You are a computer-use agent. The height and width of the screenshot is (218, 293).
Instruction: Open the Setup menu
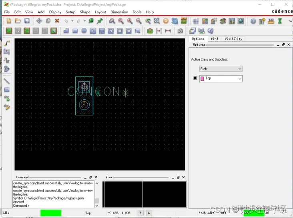pyautogui.click(x=70, y=12)
